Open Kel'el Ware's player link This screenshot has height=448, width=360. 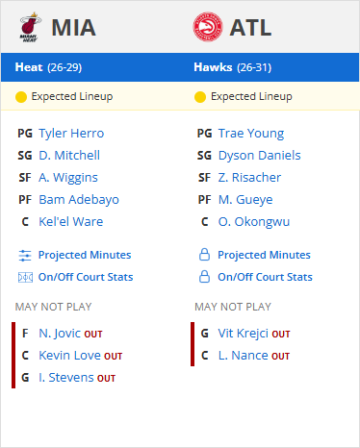pyautogui.click(x=71, y=222)
